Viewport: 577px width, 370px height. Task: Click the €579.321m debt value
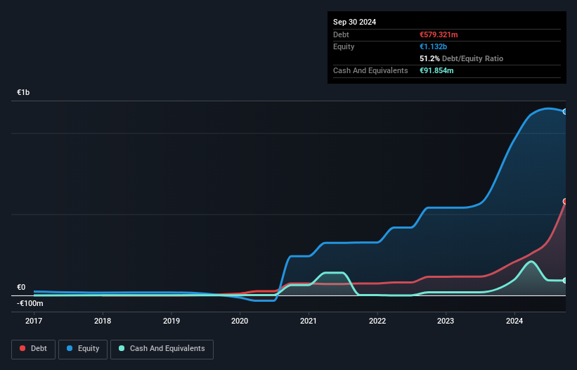coord(439,34)
